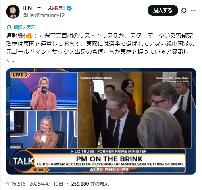Click the UK flag emoji in the tweet text
The width and height of the screenshot is (202, 190).
[x=21, y=36]
